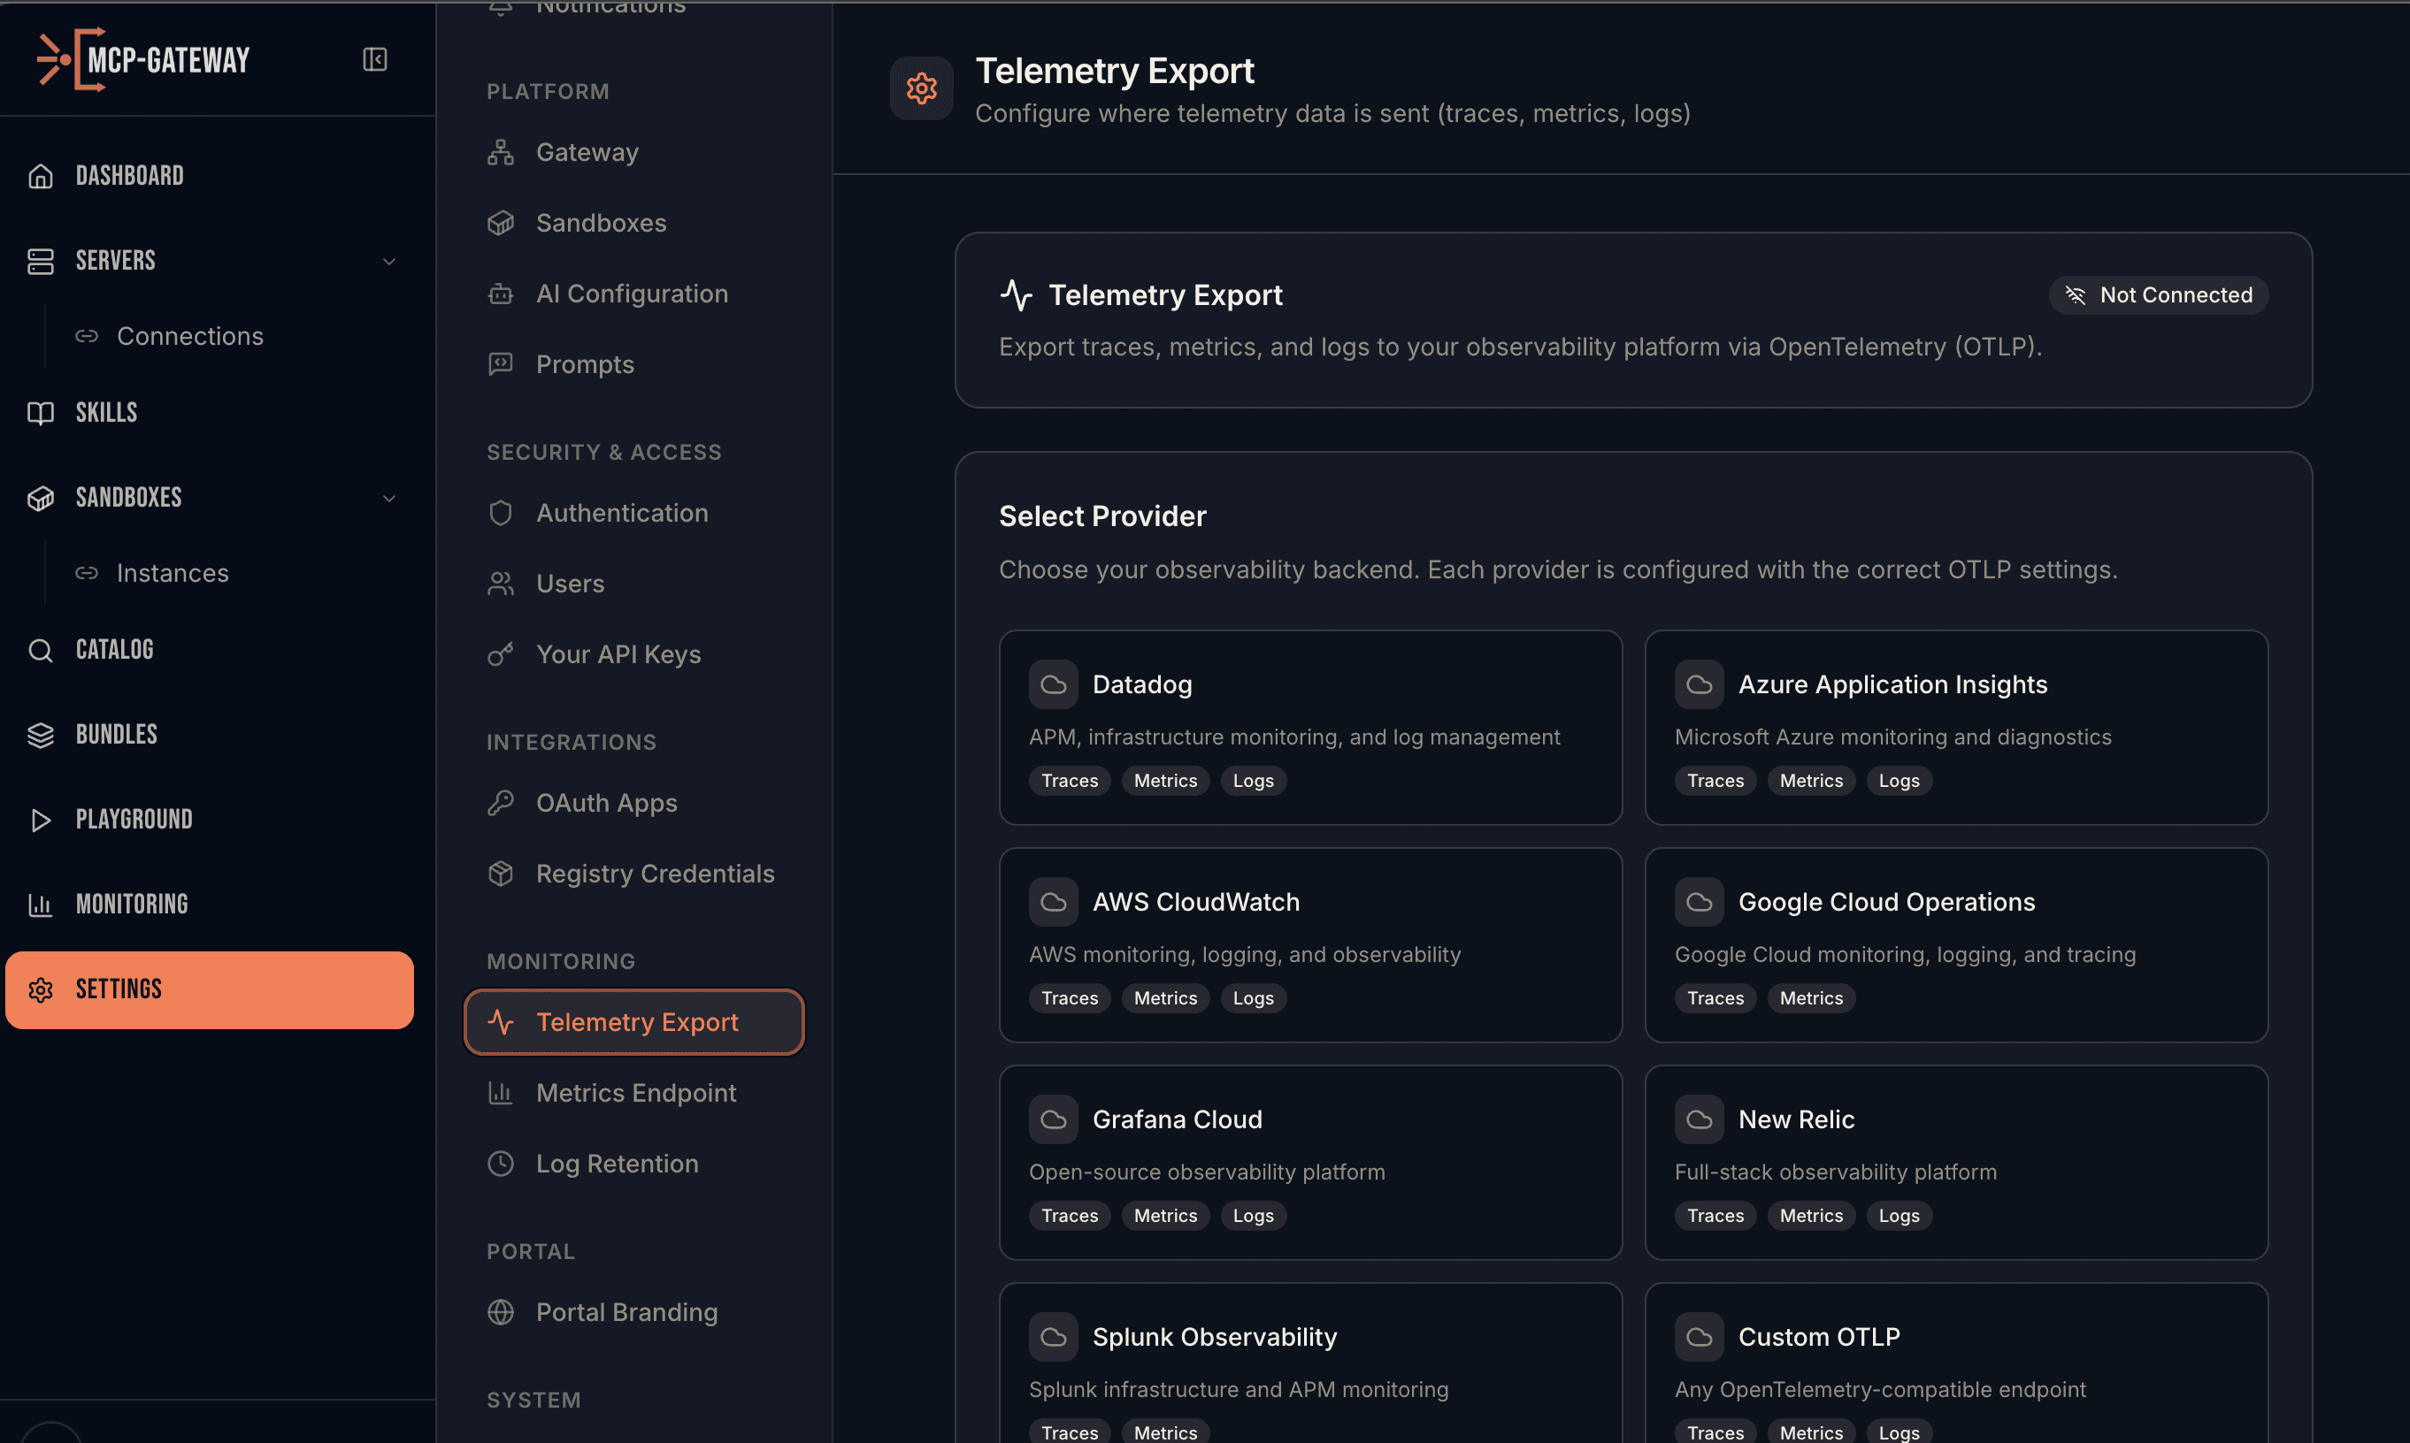2410x1443 pixels.
Task: Open the OAuth Apps integration page
Action: (606, 802)
